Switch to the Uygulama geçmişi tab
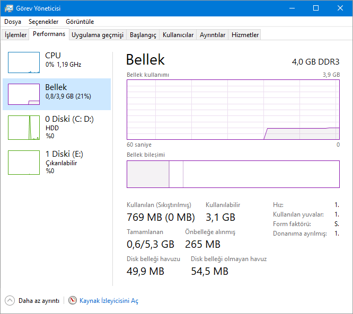 [98, 35]
